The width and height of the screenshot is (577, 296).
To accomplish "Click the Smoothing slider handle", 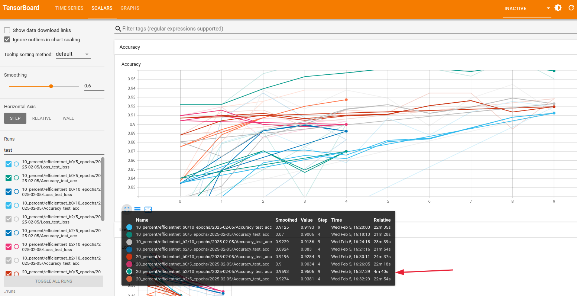I will [51, 86].
